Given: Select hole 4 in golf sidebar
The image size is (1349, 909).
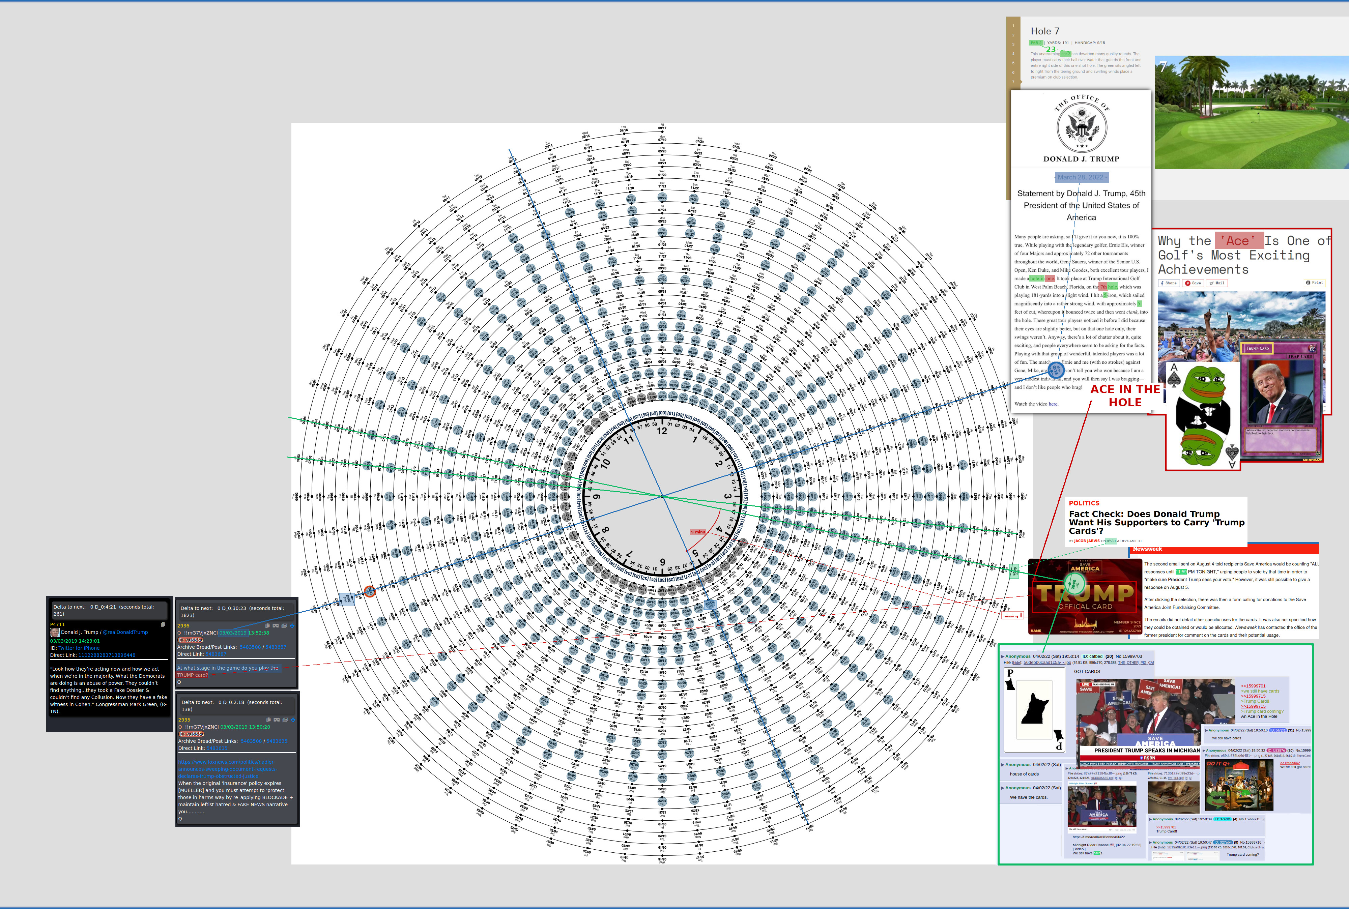Looking at the screenshot, I should [1013, 53].
